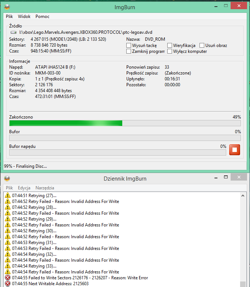Viewport: 250px width, 287px height.
Task: Open the Plik menu in Dziennik ImgBurn
Action: tap(9, 188)
